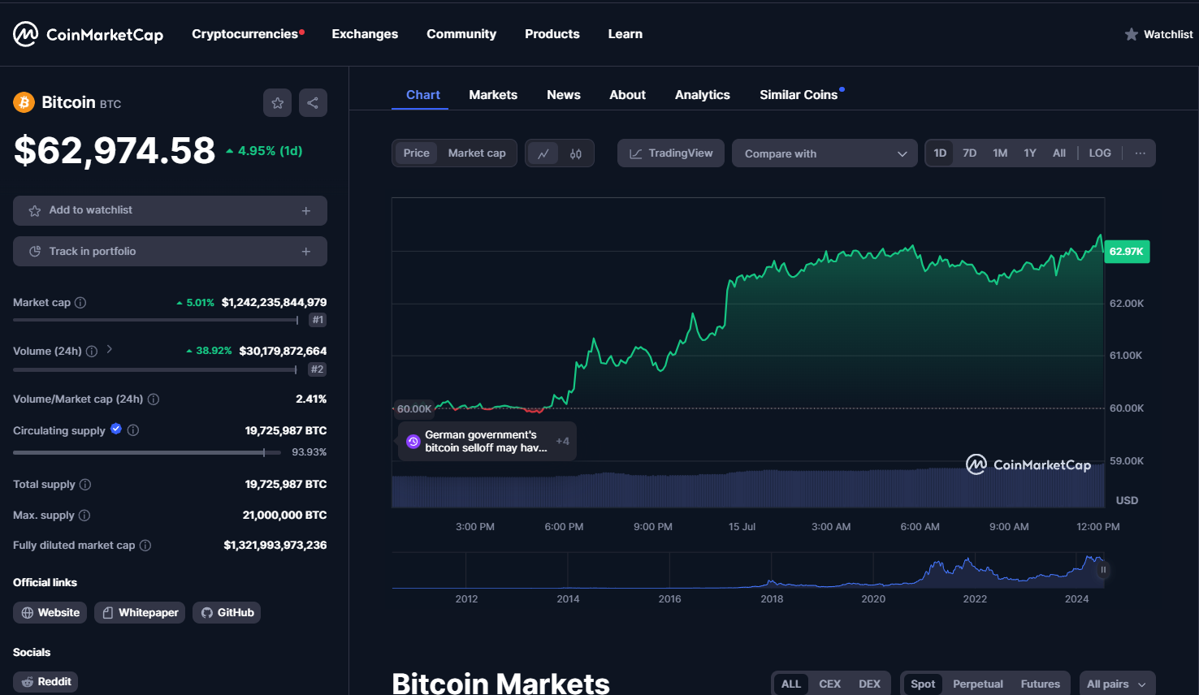Filter markets by CEX
Image resolution: width=1199 pixels, height=695 pixels.
click(x=830, y=684)
